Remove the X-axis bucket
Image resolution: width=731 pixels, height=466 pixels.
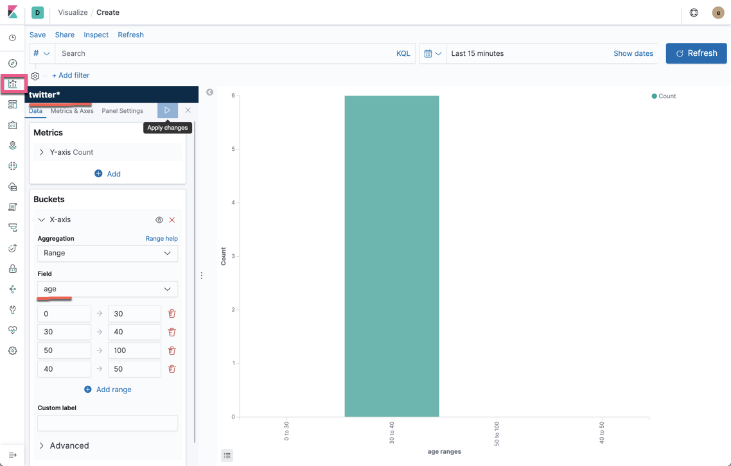tap(172, 220)
